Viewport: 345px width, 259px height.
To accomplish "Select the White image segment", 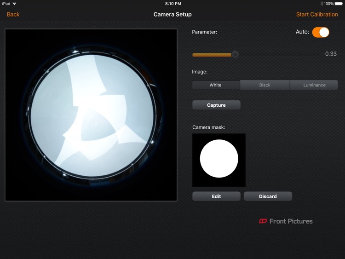I will click(216, 85).
